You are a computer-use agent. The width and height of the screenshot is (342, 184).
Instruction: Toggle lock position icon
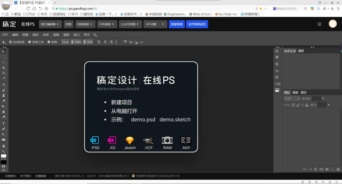tap(302, 105)
